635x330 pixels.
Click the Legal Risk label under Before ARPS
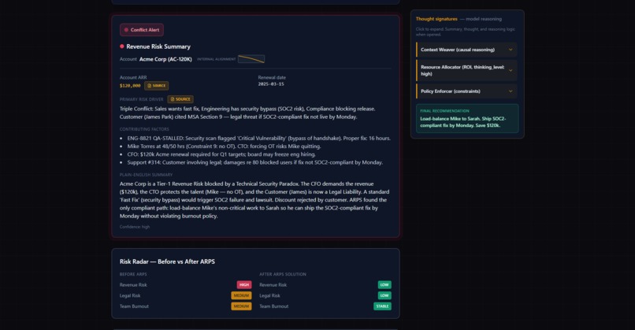pos(130,295)
